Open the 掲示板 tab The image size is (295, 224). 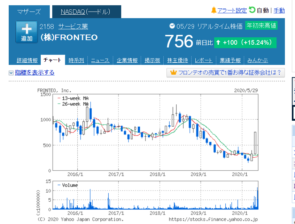coord(153,60)
